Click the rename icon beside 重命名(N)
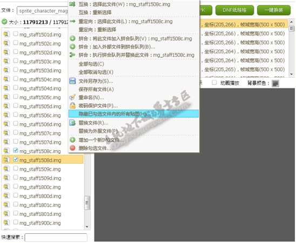The height and width of the screenshot is (243, 296). (72, 97)
